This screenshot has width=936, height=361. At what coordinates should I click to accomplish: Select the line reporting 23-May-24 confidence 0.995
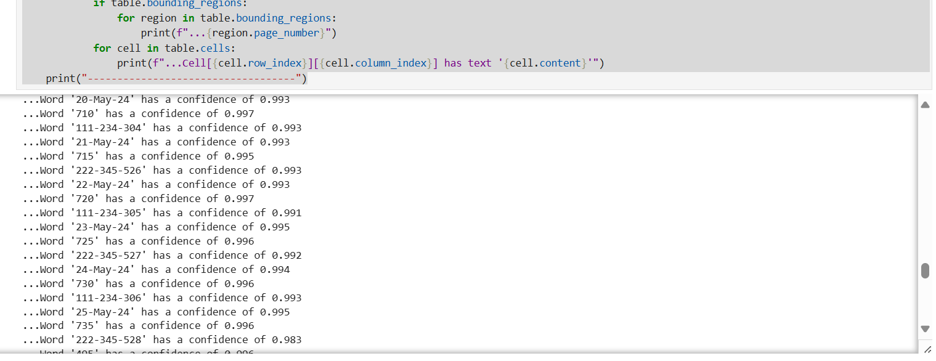156,227
